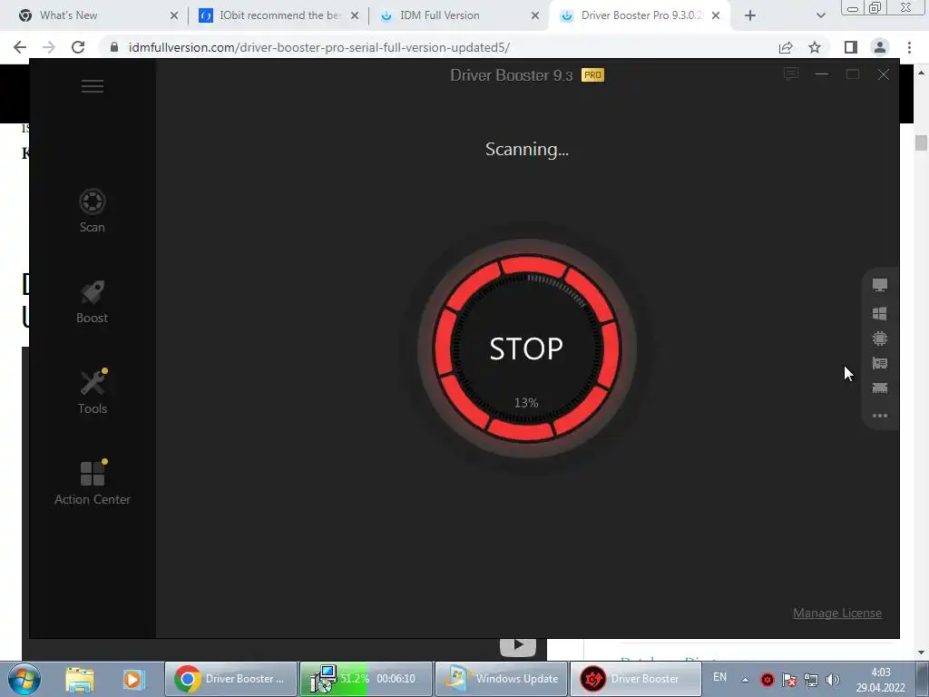Open the feedback icon in Driver Booster title bar

[791, 74]
